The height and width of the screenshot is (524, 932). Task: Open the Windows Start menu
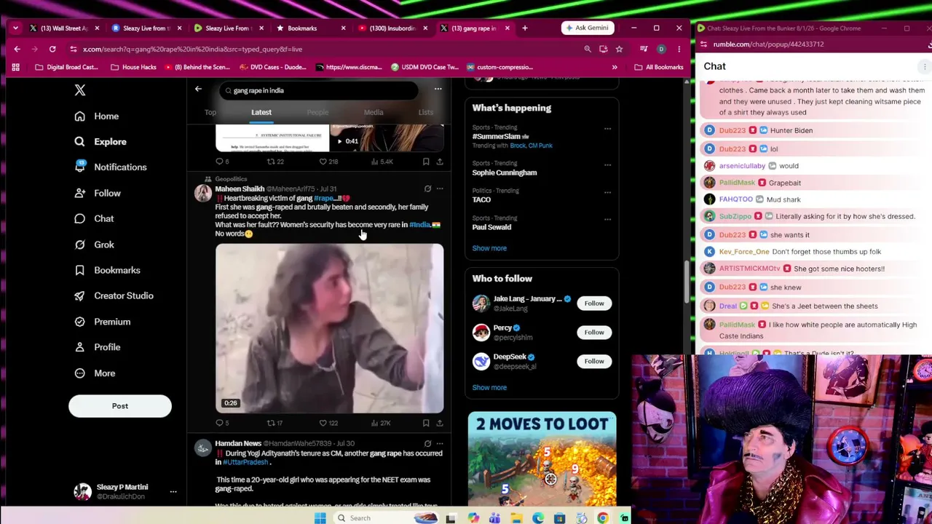320,518
